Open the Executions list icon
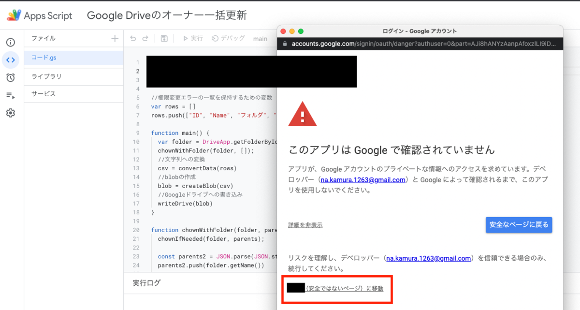The width and height of the screenshot is (580, 310). 11,95
